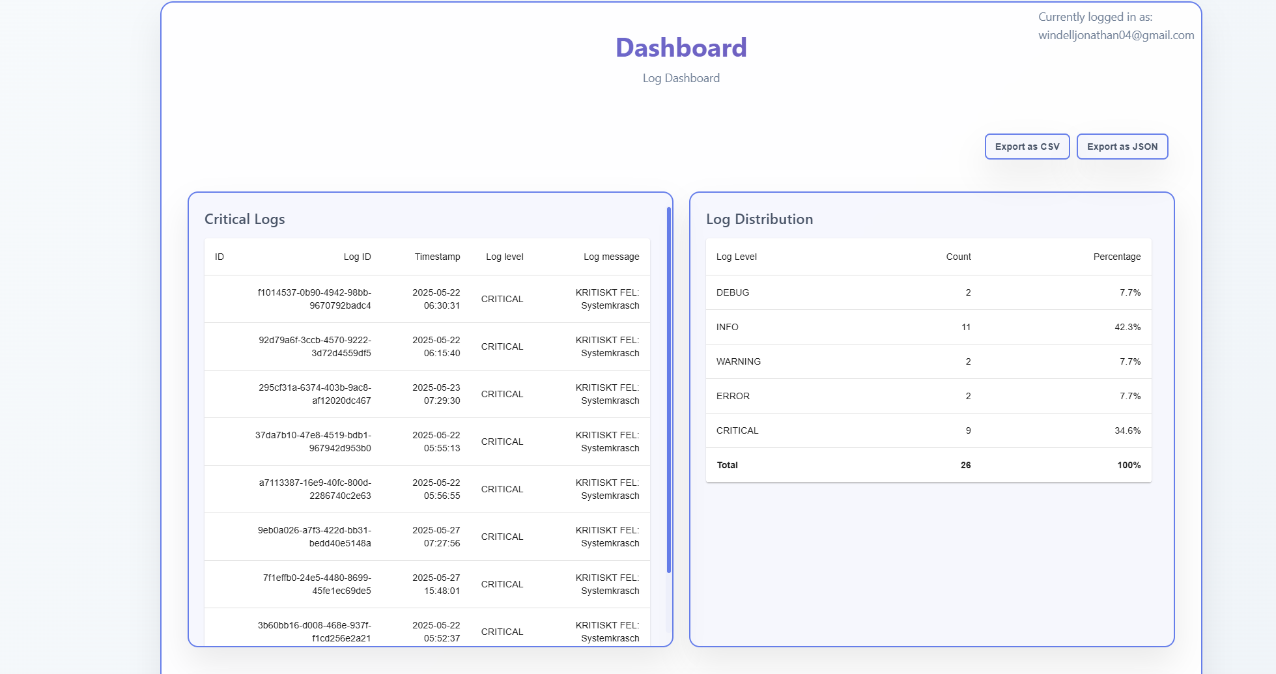Image resolution: width=1276 pixels, height=674 pixels.
Task: Click the Export as CSV button
Action: point(1027,147)
